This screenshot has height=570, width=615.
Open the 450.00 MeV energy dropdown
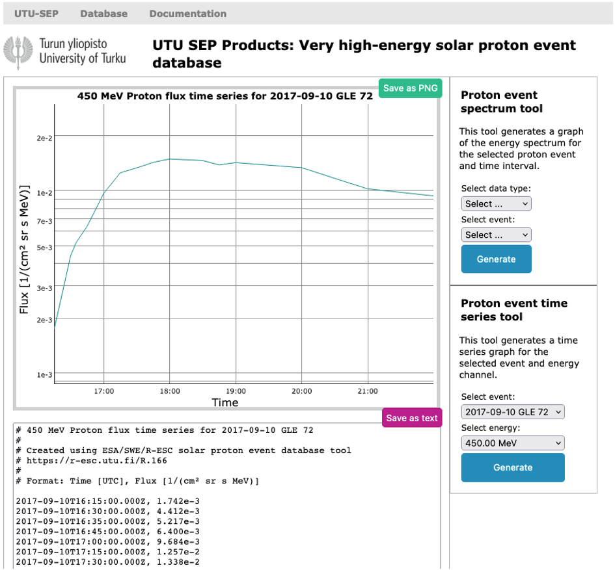coord(513,443)
